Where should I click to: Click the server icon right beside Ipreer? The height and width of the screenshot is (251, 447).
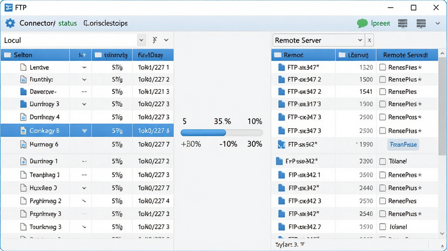click(402, 24)
